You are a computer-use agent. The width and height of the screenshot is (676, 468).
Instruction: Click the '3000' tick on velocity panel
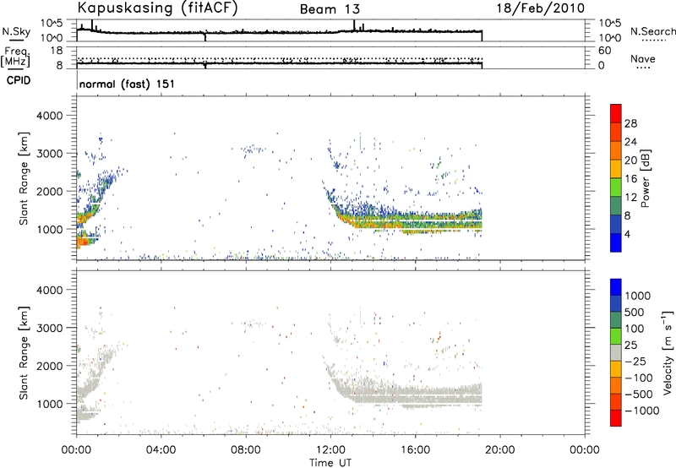click(x=50, y=328)
